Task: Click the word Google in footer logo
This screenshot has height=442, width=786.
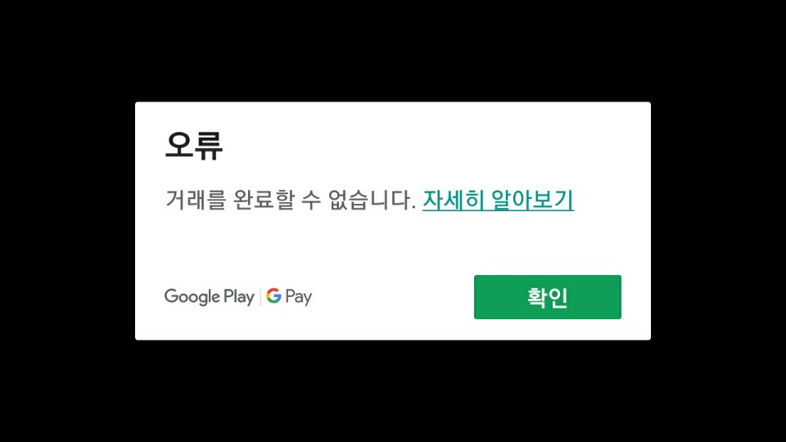Action: pyautogui.click(x=192, y=296)
